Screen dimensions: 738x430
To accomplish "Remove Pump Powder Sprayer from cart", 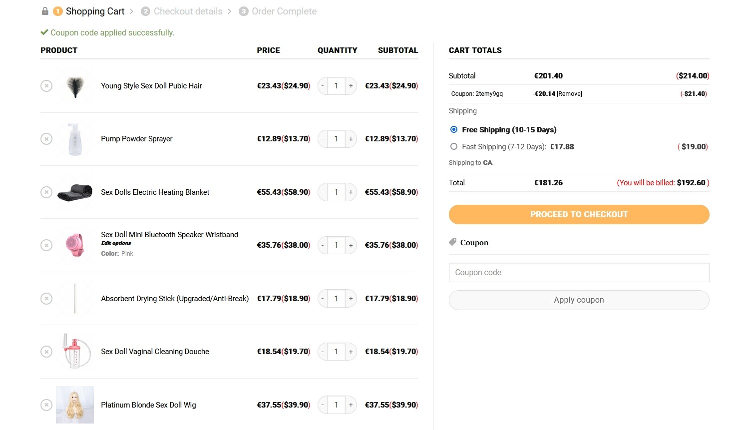I will tap(46, 139).
